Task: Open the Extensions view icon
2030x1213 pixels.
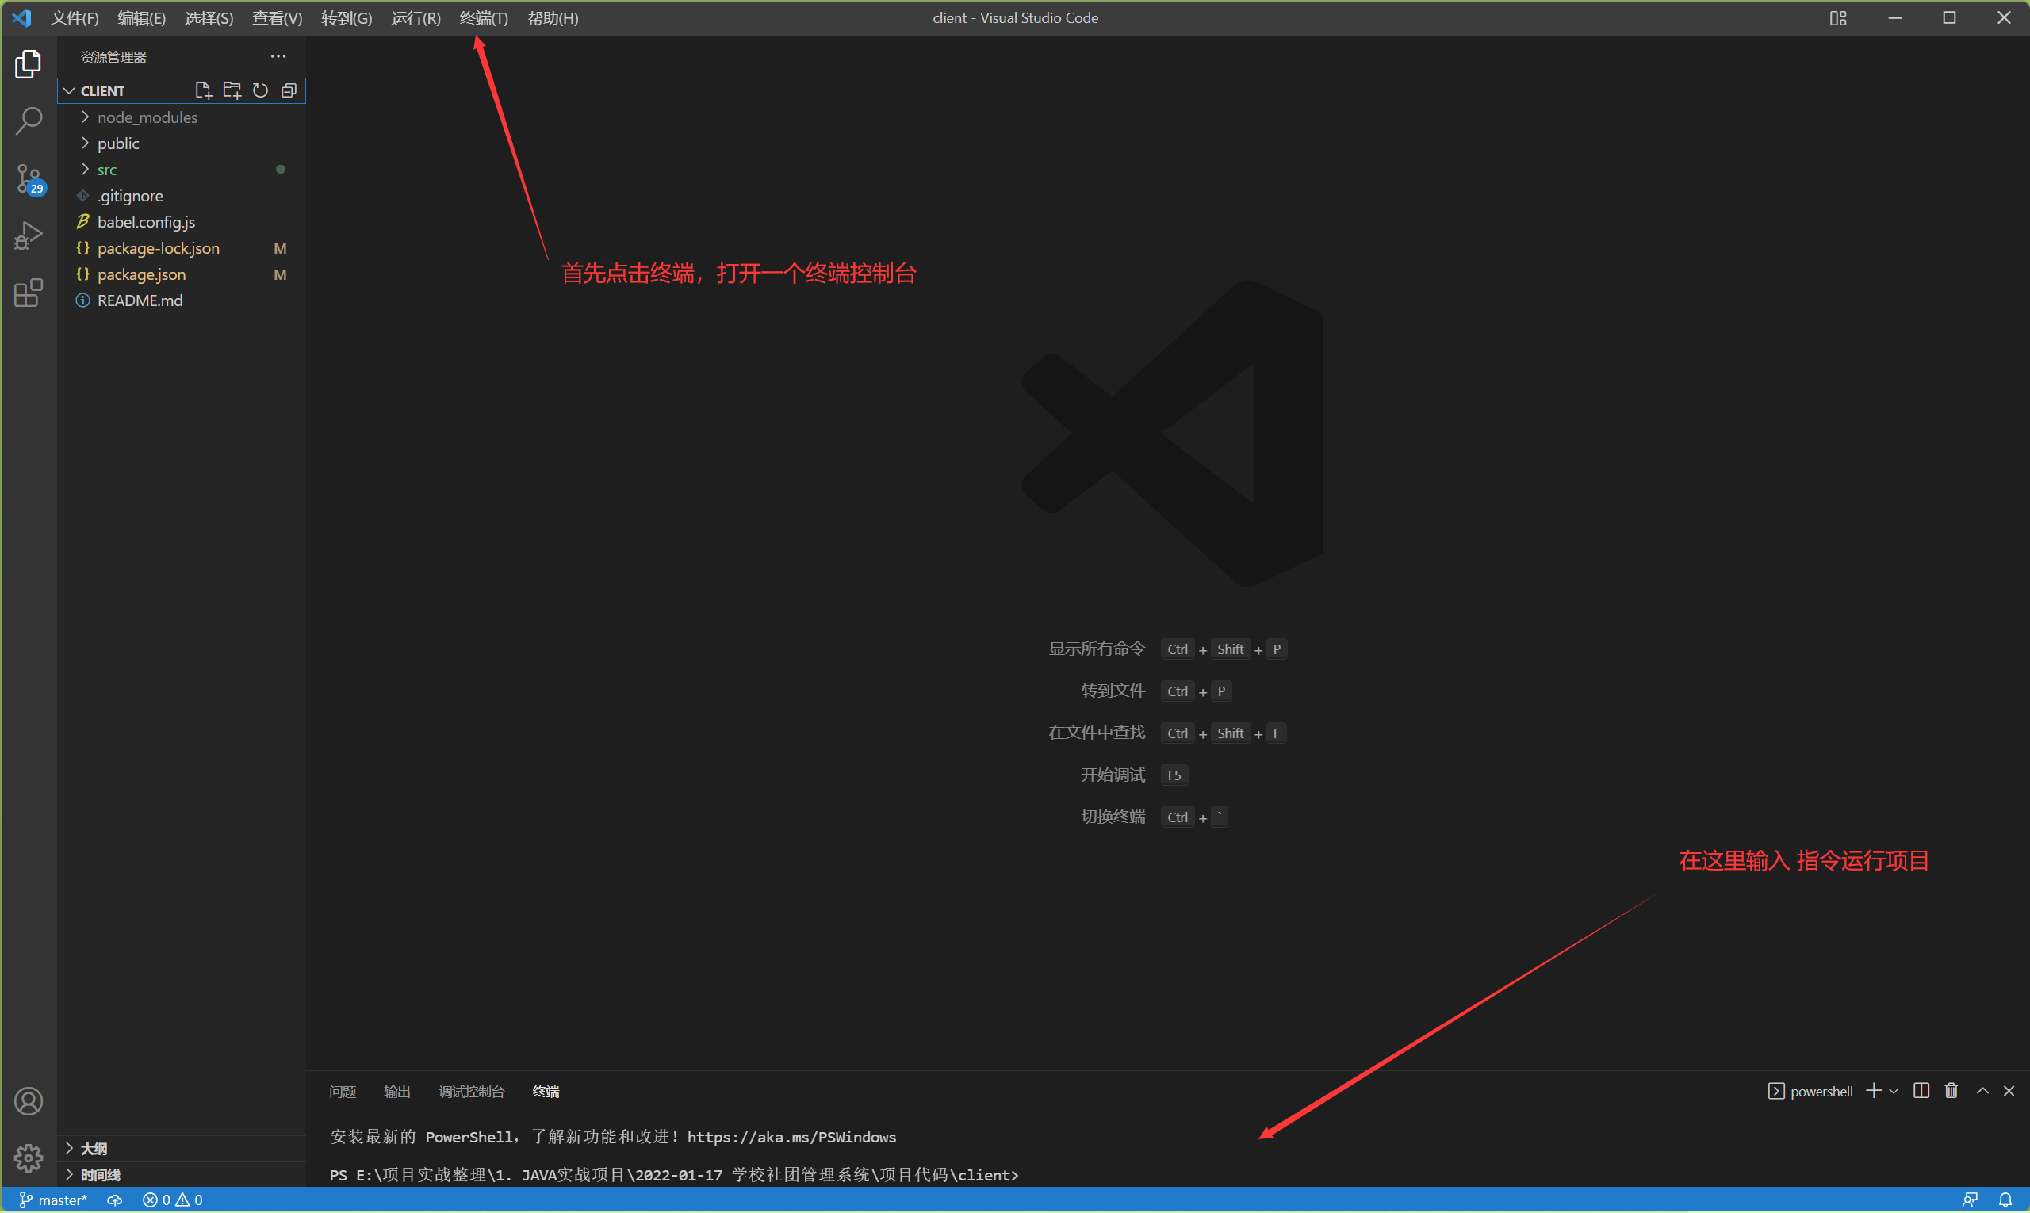Action: [x=29, y=293]
